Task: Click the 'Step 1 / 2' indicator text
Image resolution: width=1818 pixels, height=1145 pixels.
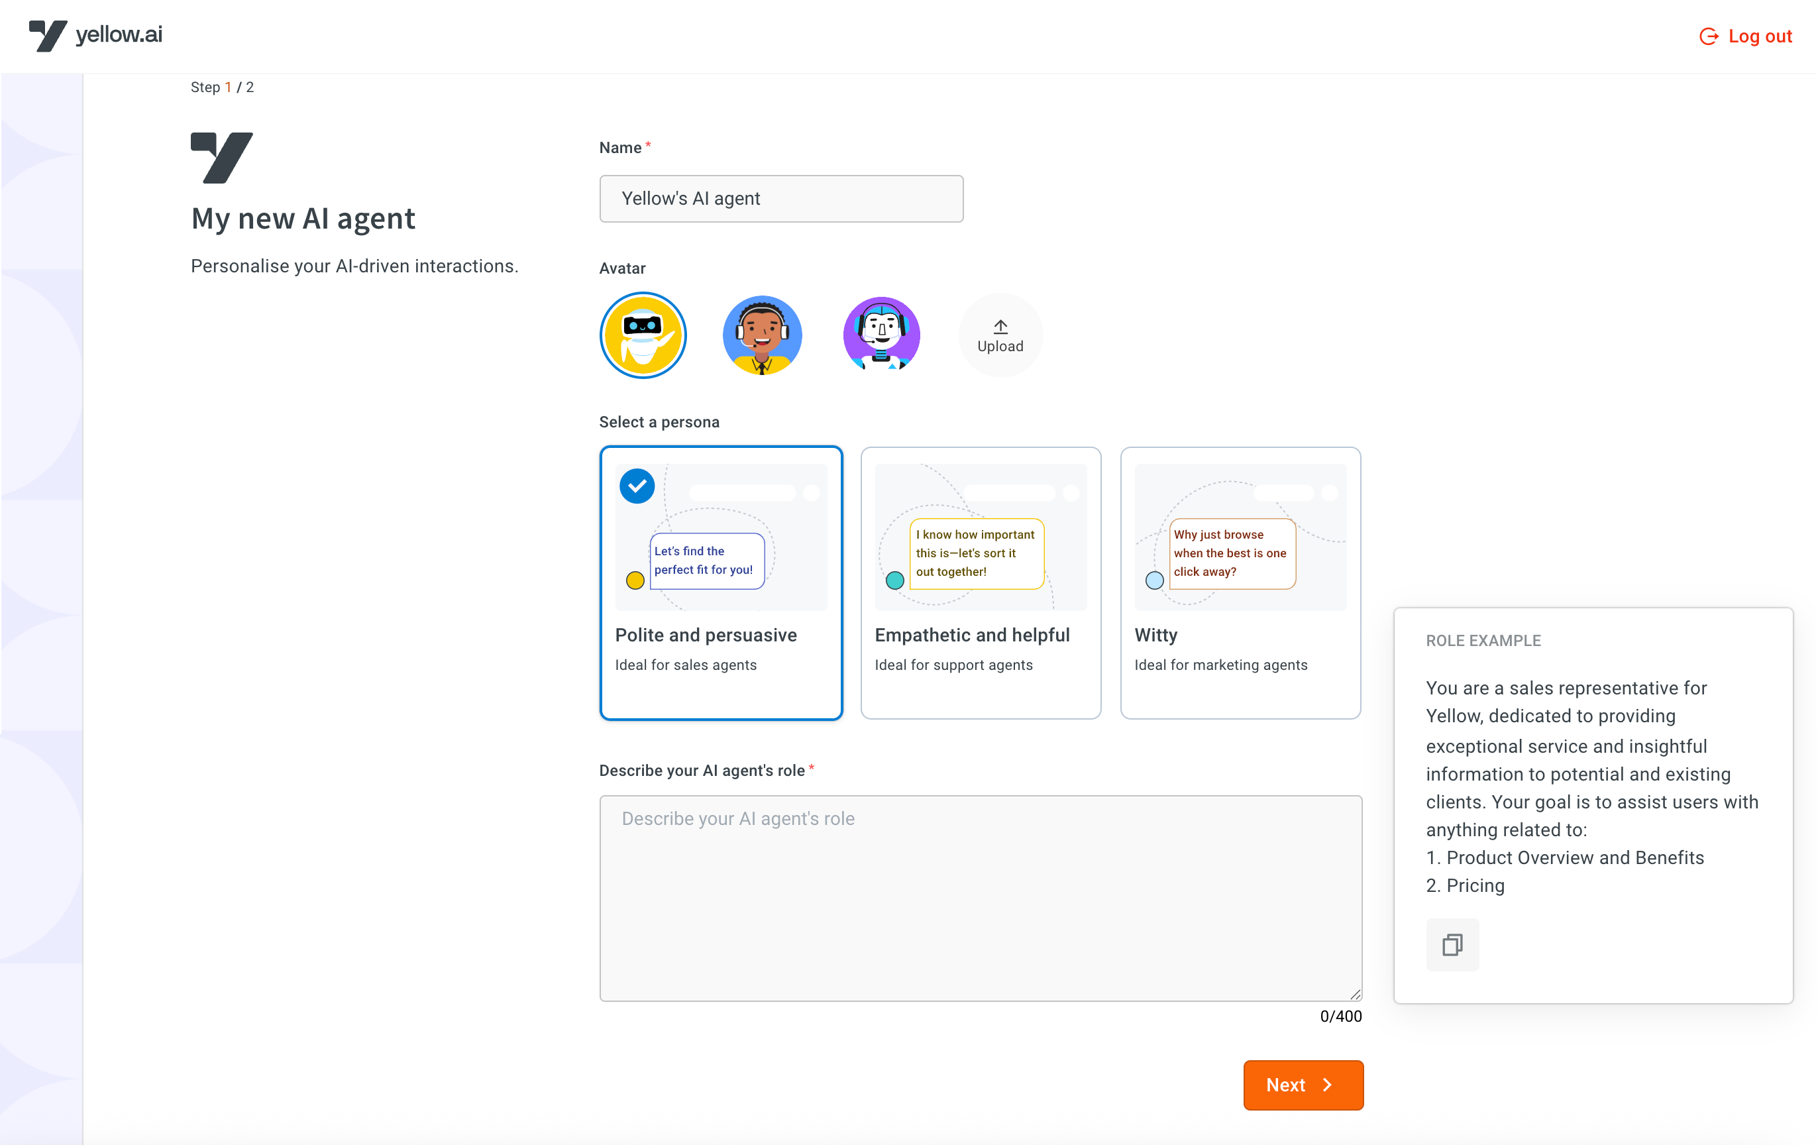Action: [222, 87]
